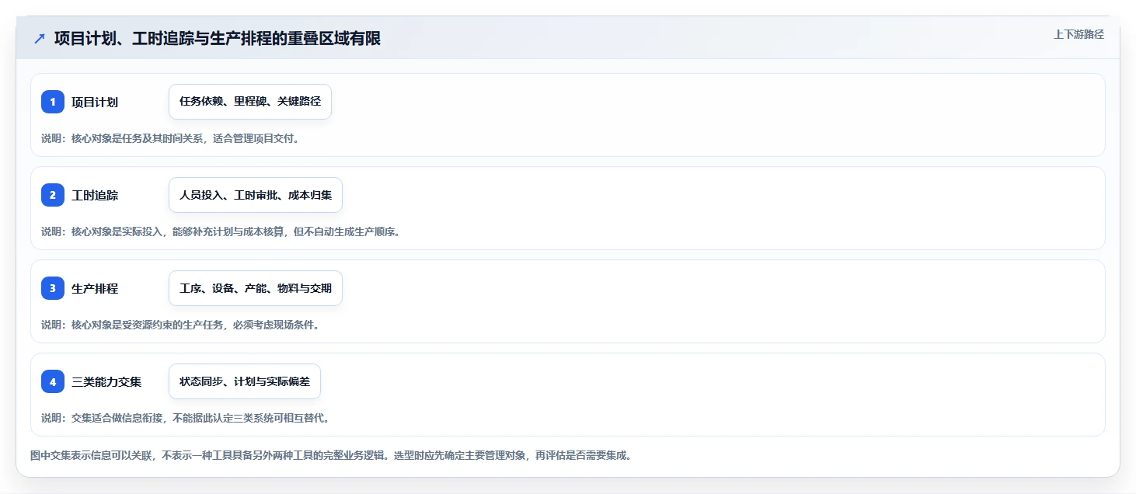Click the arrow icon beside the title
The image size is (1136, 494).
click(x=40, y=38)
